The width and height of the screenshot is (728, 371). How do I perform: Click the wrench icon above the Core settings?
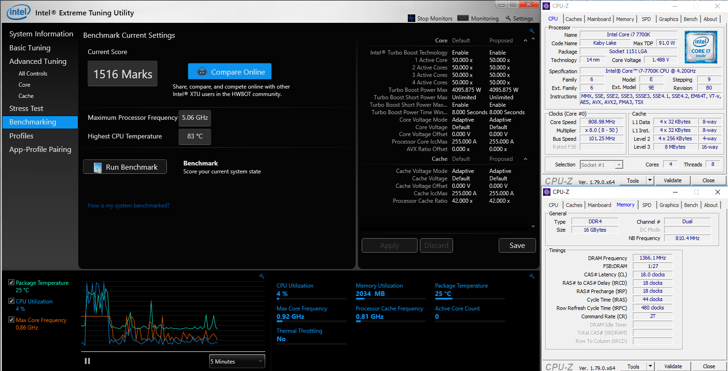[532, 31]
